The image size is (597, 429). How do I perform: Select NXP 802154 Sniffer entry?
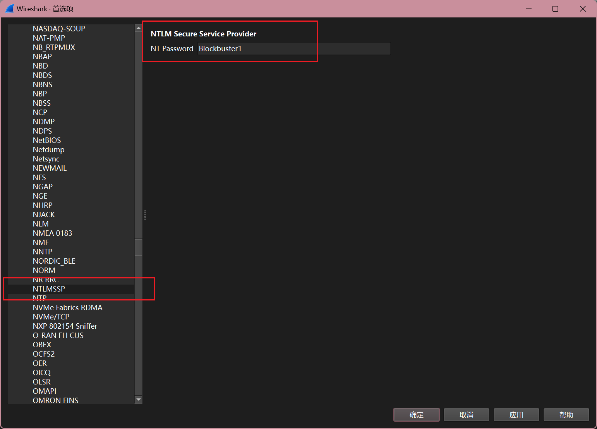pos(65,326)
